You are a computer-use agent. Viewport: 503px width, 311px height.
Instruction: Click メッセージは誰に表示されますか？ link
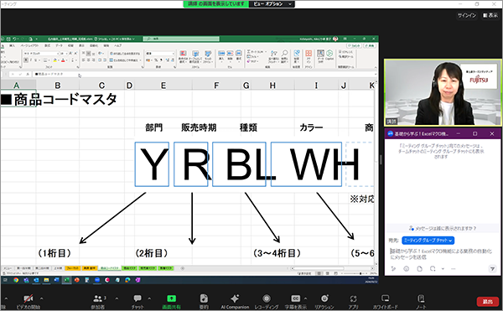coord(443,228)
